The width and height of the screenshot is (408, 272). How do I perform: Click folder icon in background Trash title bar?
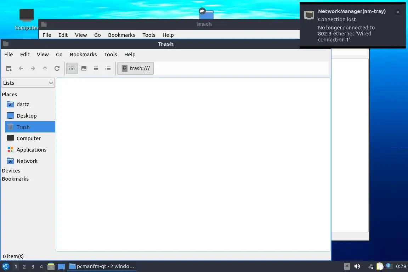(44, 24)
